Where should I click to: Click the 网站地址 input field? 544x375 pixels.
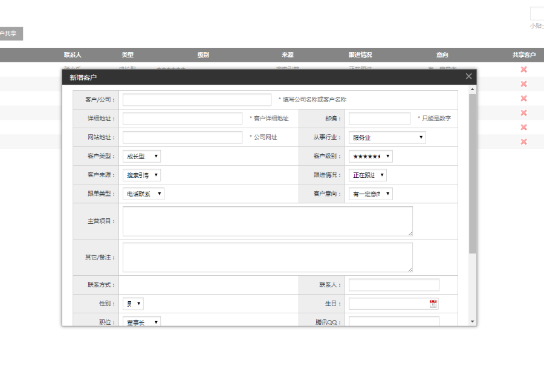tap(182, 137)
